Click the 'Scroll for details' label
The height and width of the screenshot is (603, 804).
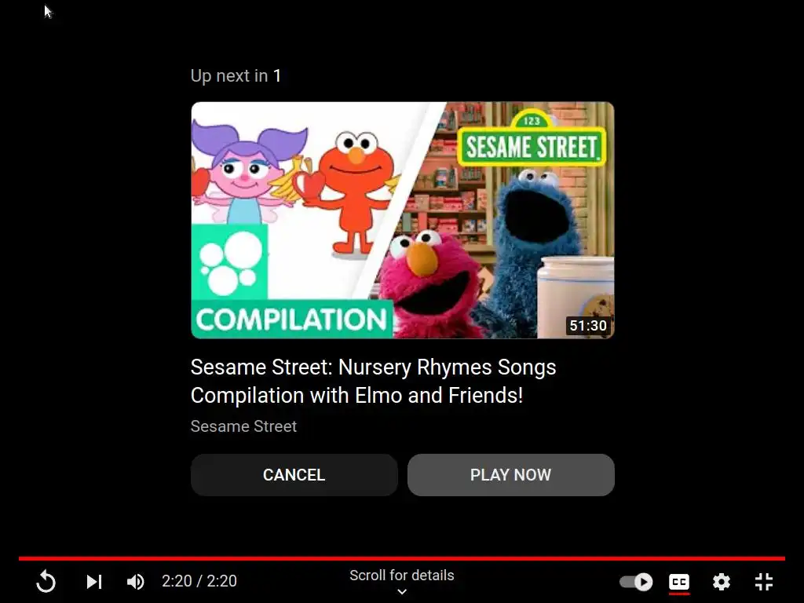point(402,576)
